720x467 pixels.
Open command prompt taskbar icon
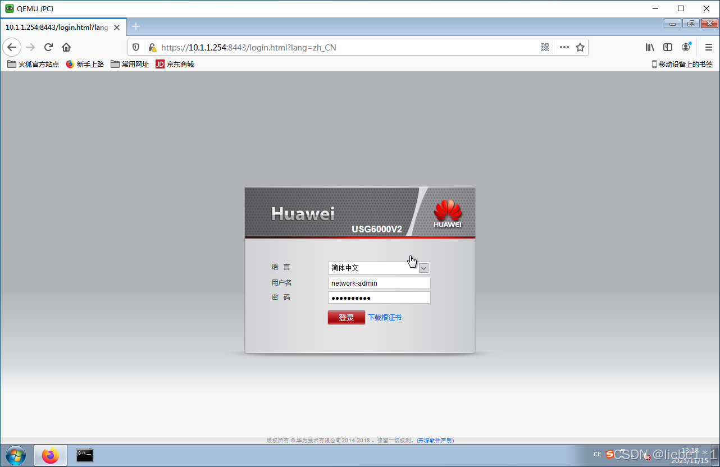pos(85,455)
